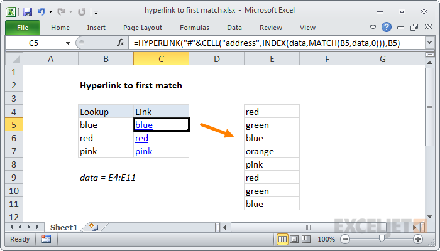Select column B header
This screenshot has width=440, height=251.
(106, 59)
